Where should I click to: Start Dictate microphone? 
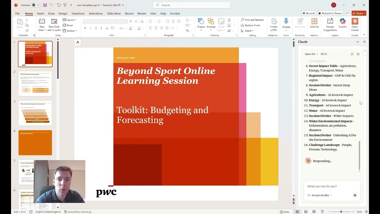coord(286,21)
